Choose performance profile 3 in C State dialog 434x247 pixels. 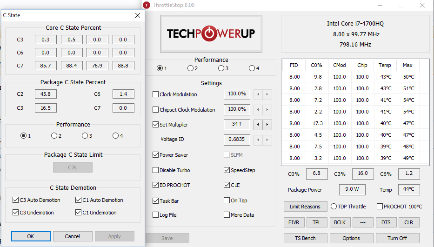(85, 136)
